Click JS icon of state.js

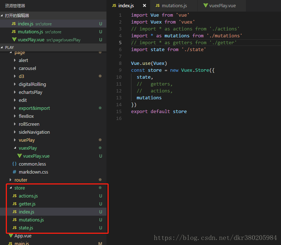14,228
